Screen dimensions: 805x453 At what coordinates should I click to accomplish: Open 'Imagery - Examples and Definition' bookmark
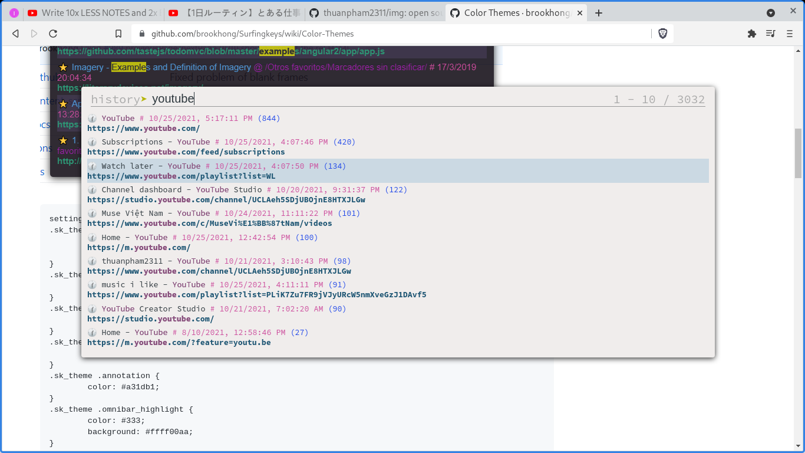click(x=161, y=67)
